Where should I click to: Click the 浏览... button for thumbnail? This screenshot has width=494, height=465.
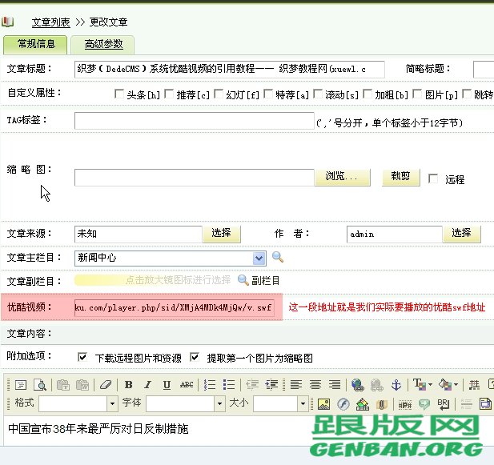pyautogui.click(x=347, y=176)
